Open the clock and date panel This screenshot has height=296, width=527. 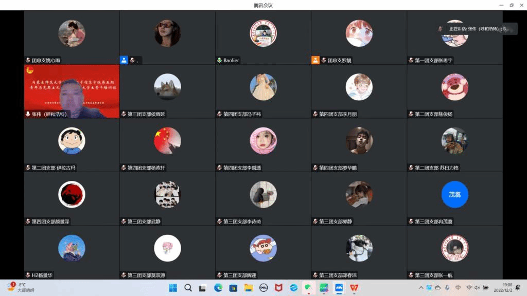click(507, 288)
